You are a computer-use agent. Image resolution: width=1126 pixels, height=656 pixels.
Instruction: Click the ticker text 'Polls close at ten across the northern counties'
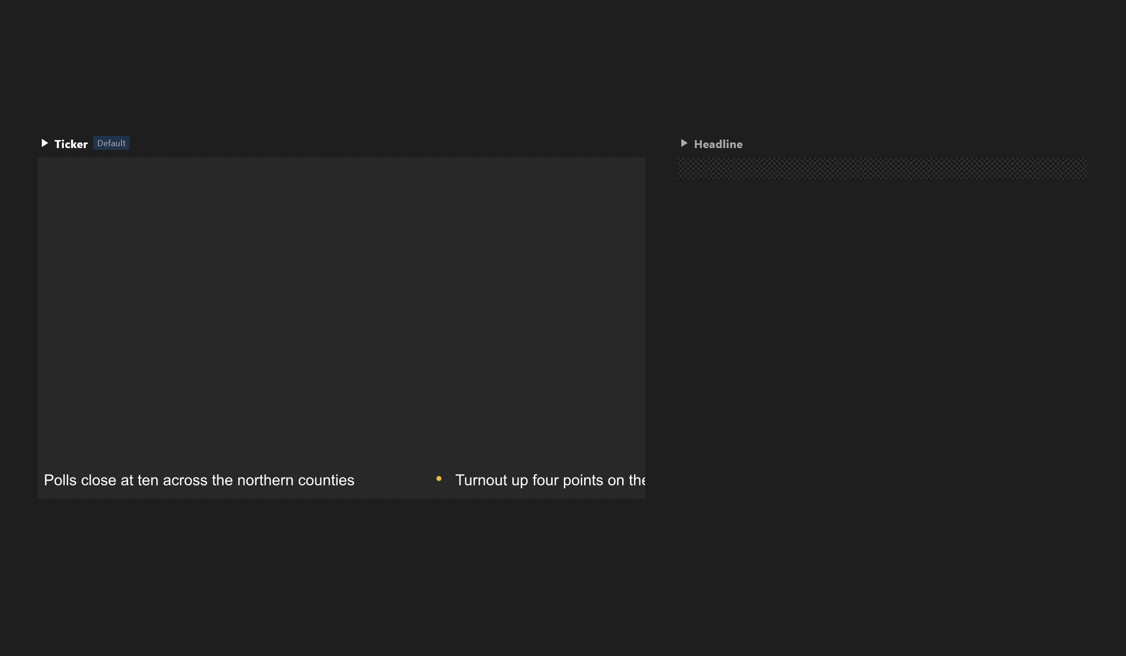tap(199, 480)
